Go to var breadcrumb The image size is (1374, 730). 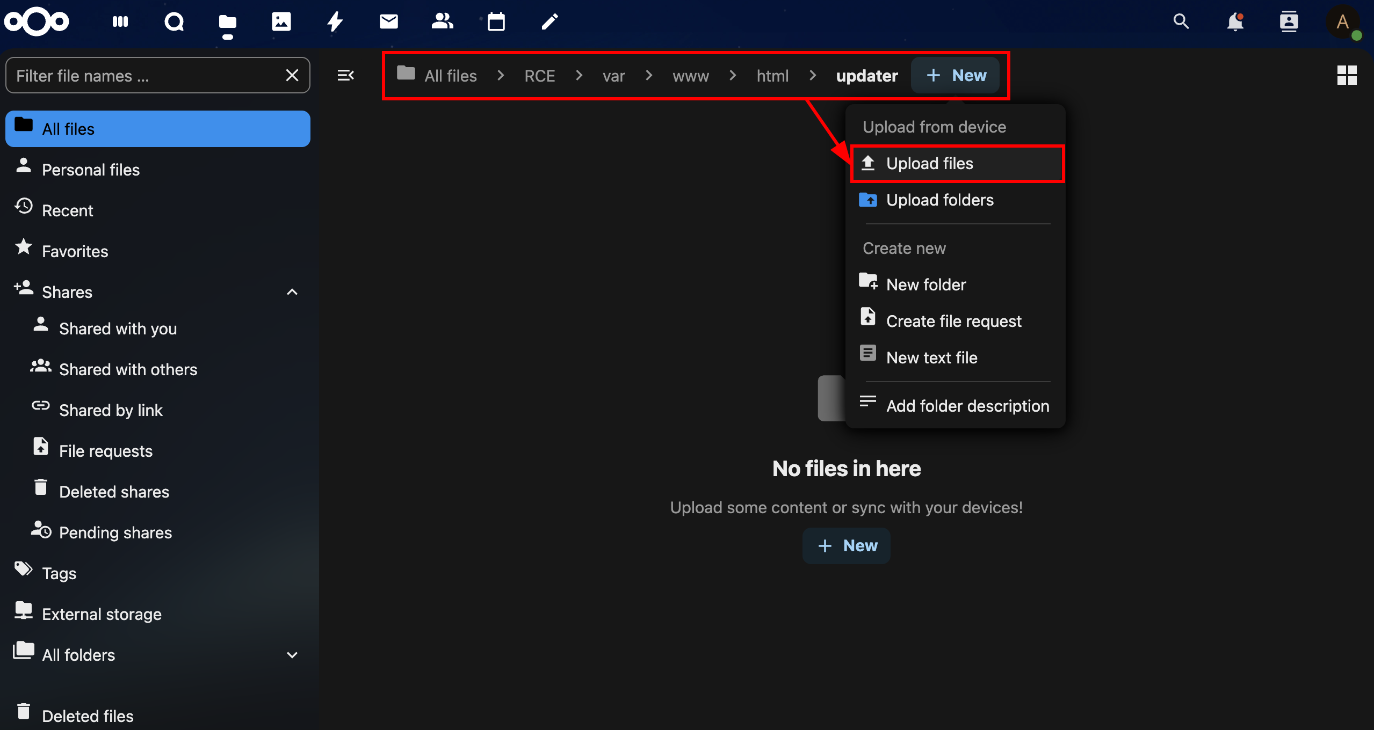613,76
